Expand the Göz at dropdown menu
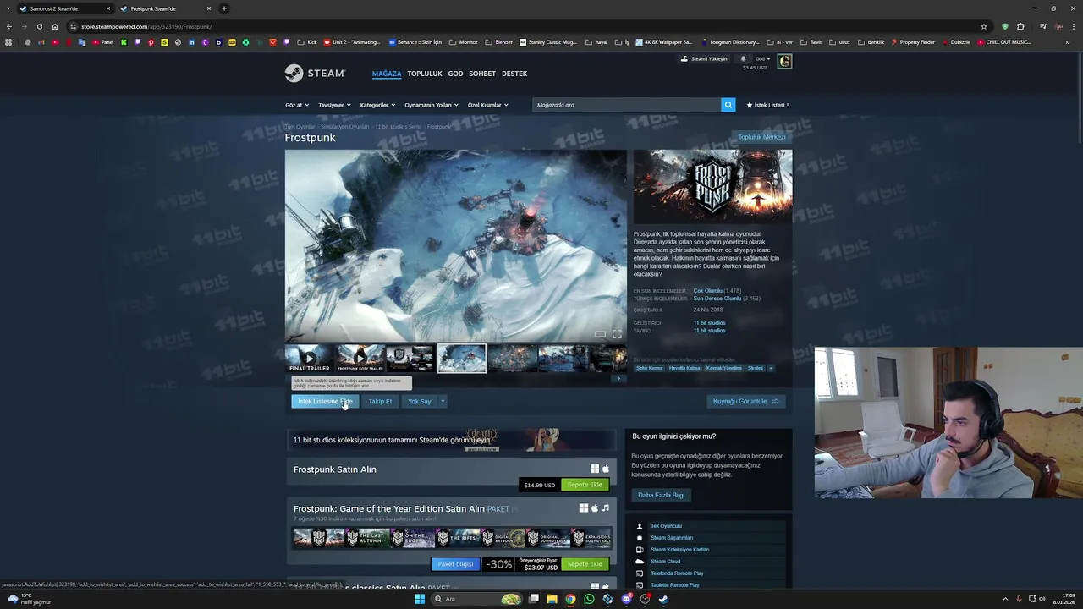This screenshot has height=609, width=1083. [297, 105]
